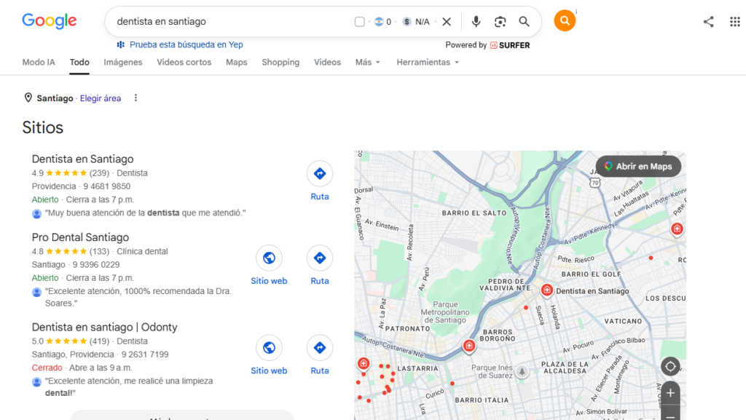Click the SURFER brand link
The width and height of the screenshot is (746, 420).
(509, 45)
